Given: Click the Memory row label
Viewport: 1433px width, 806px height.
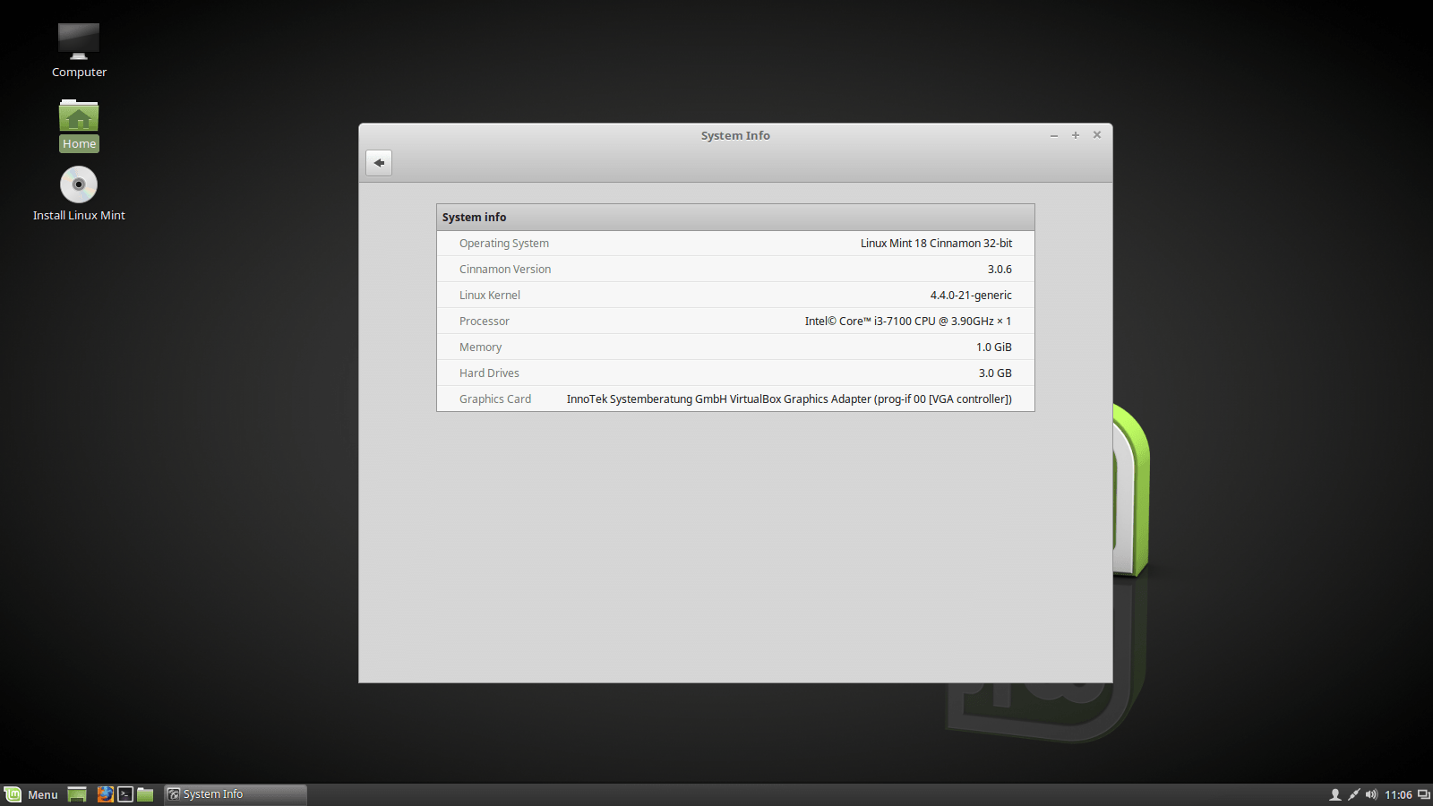Looking at the screenshot, I should click(481, 347).
